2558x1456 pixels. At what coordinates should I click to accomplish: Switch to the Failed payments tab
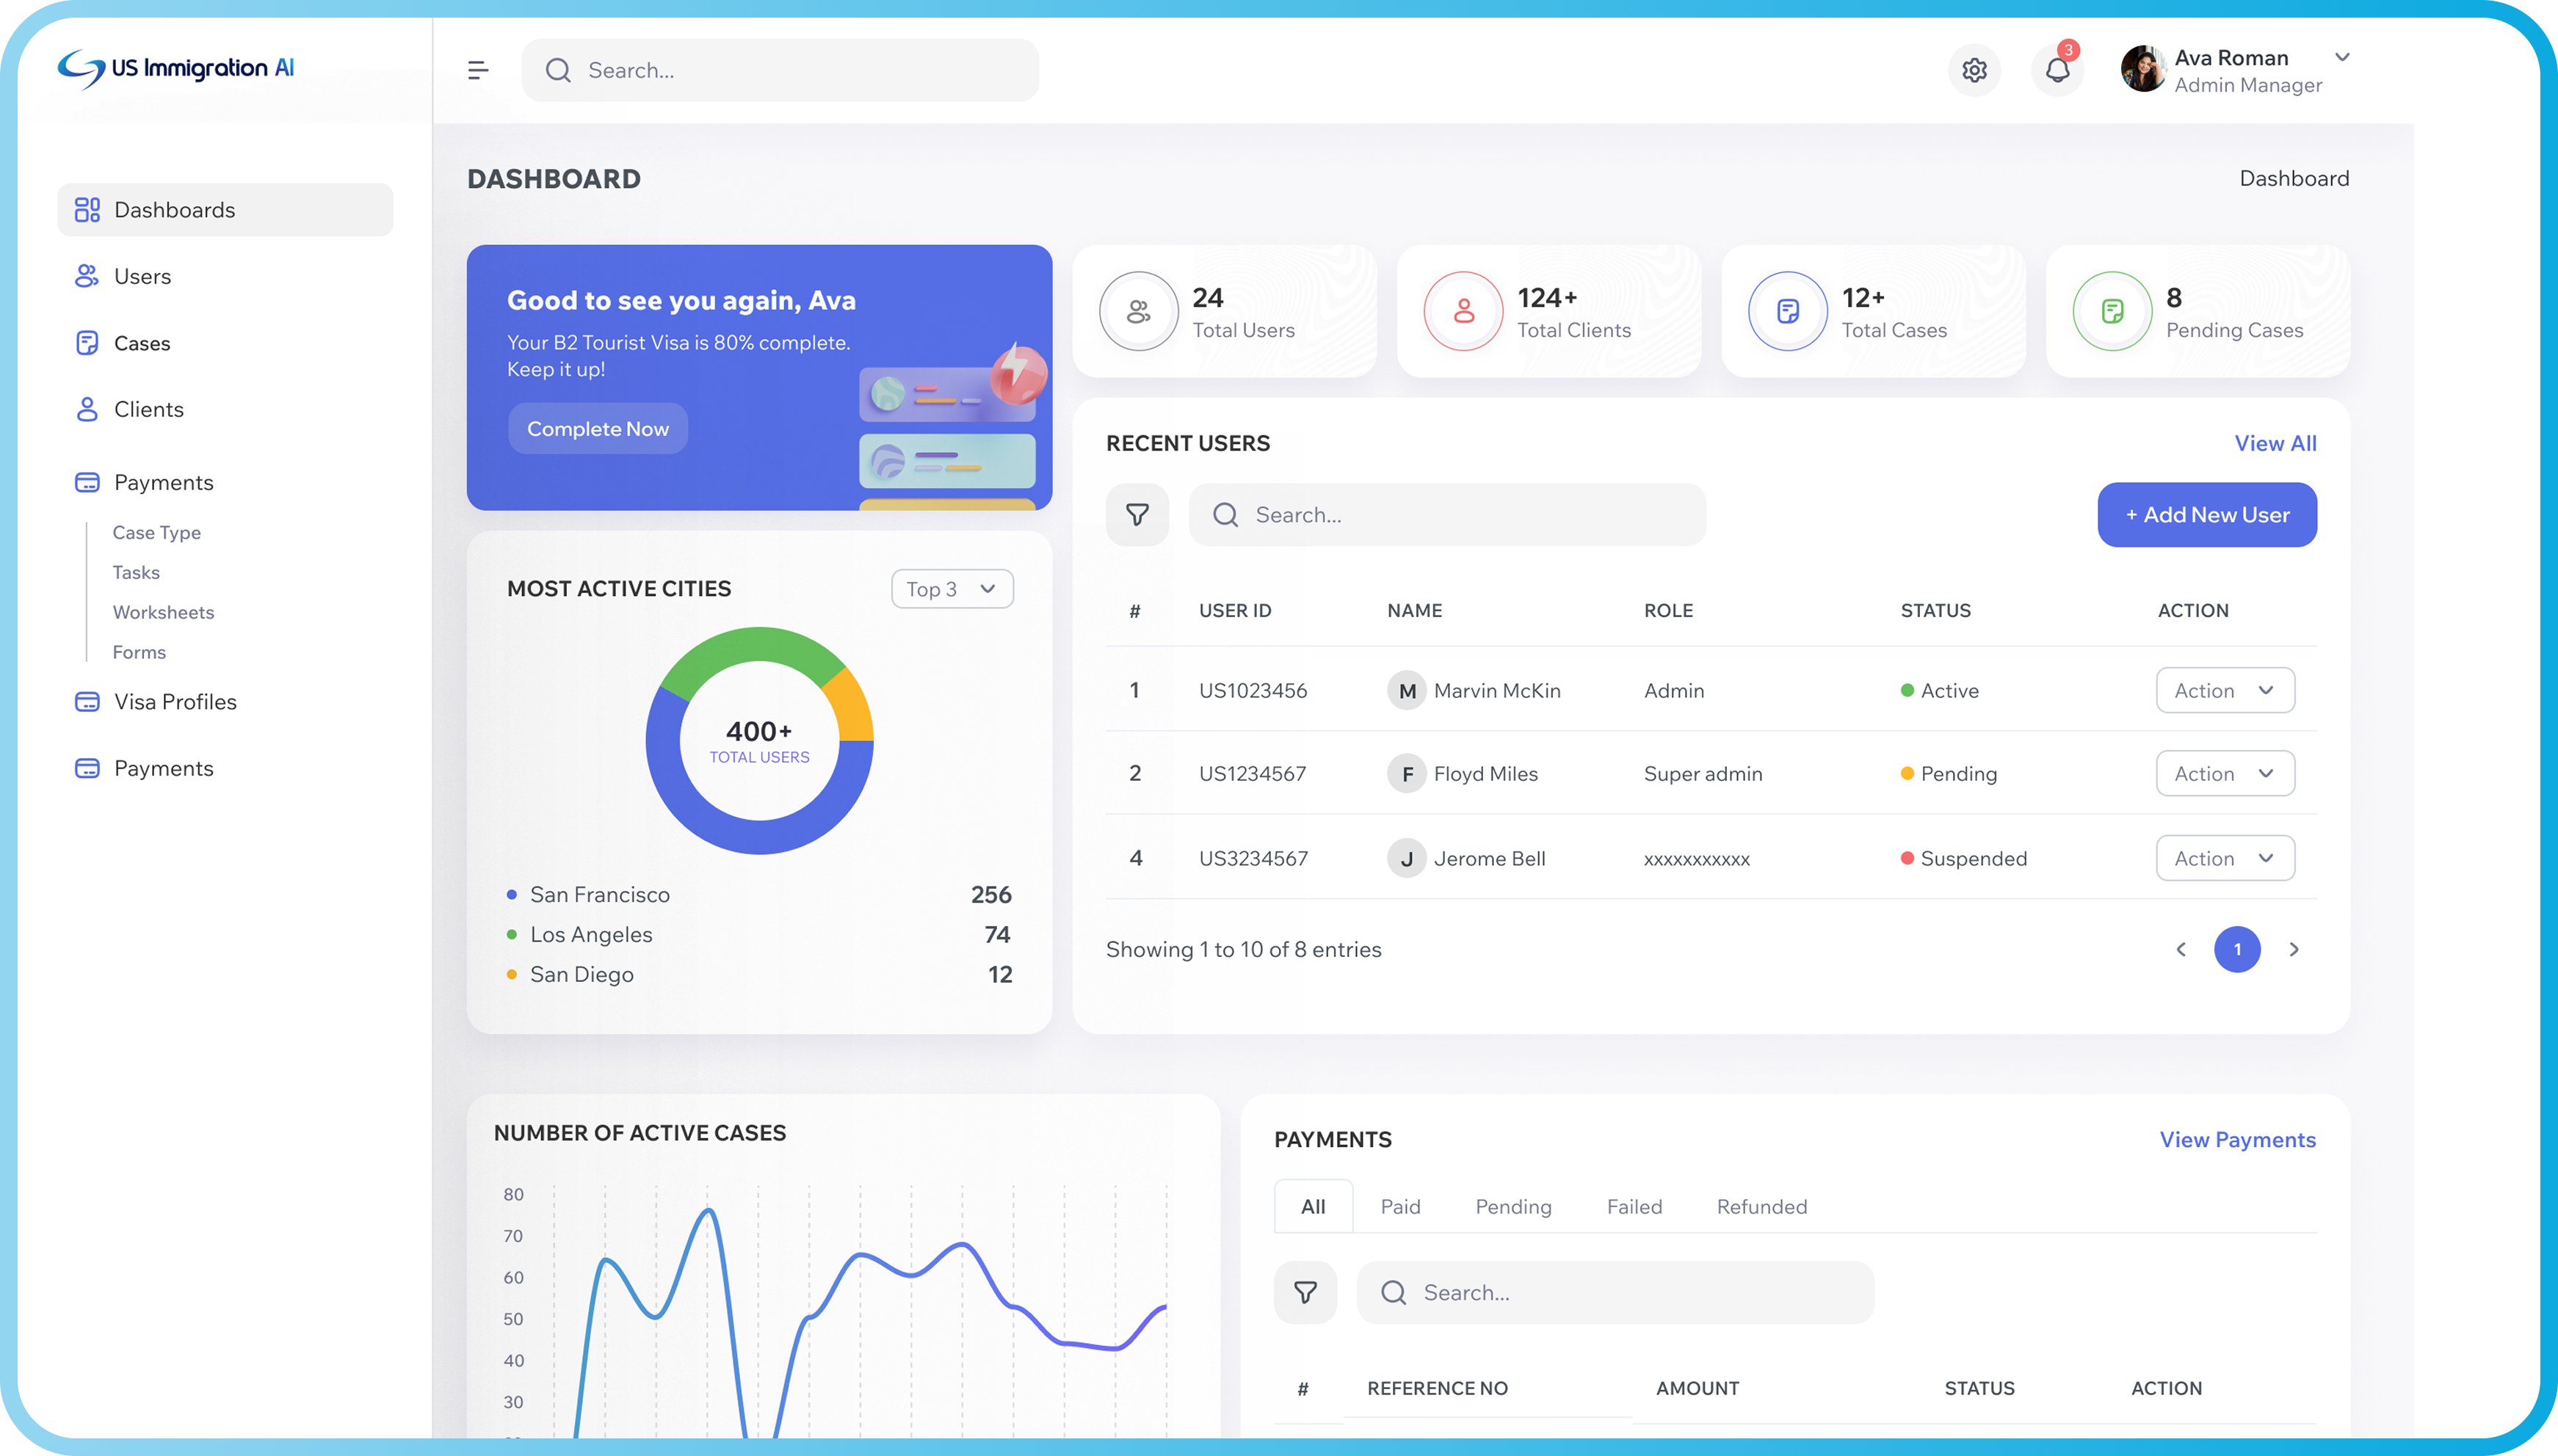tap(1634, 1206)
